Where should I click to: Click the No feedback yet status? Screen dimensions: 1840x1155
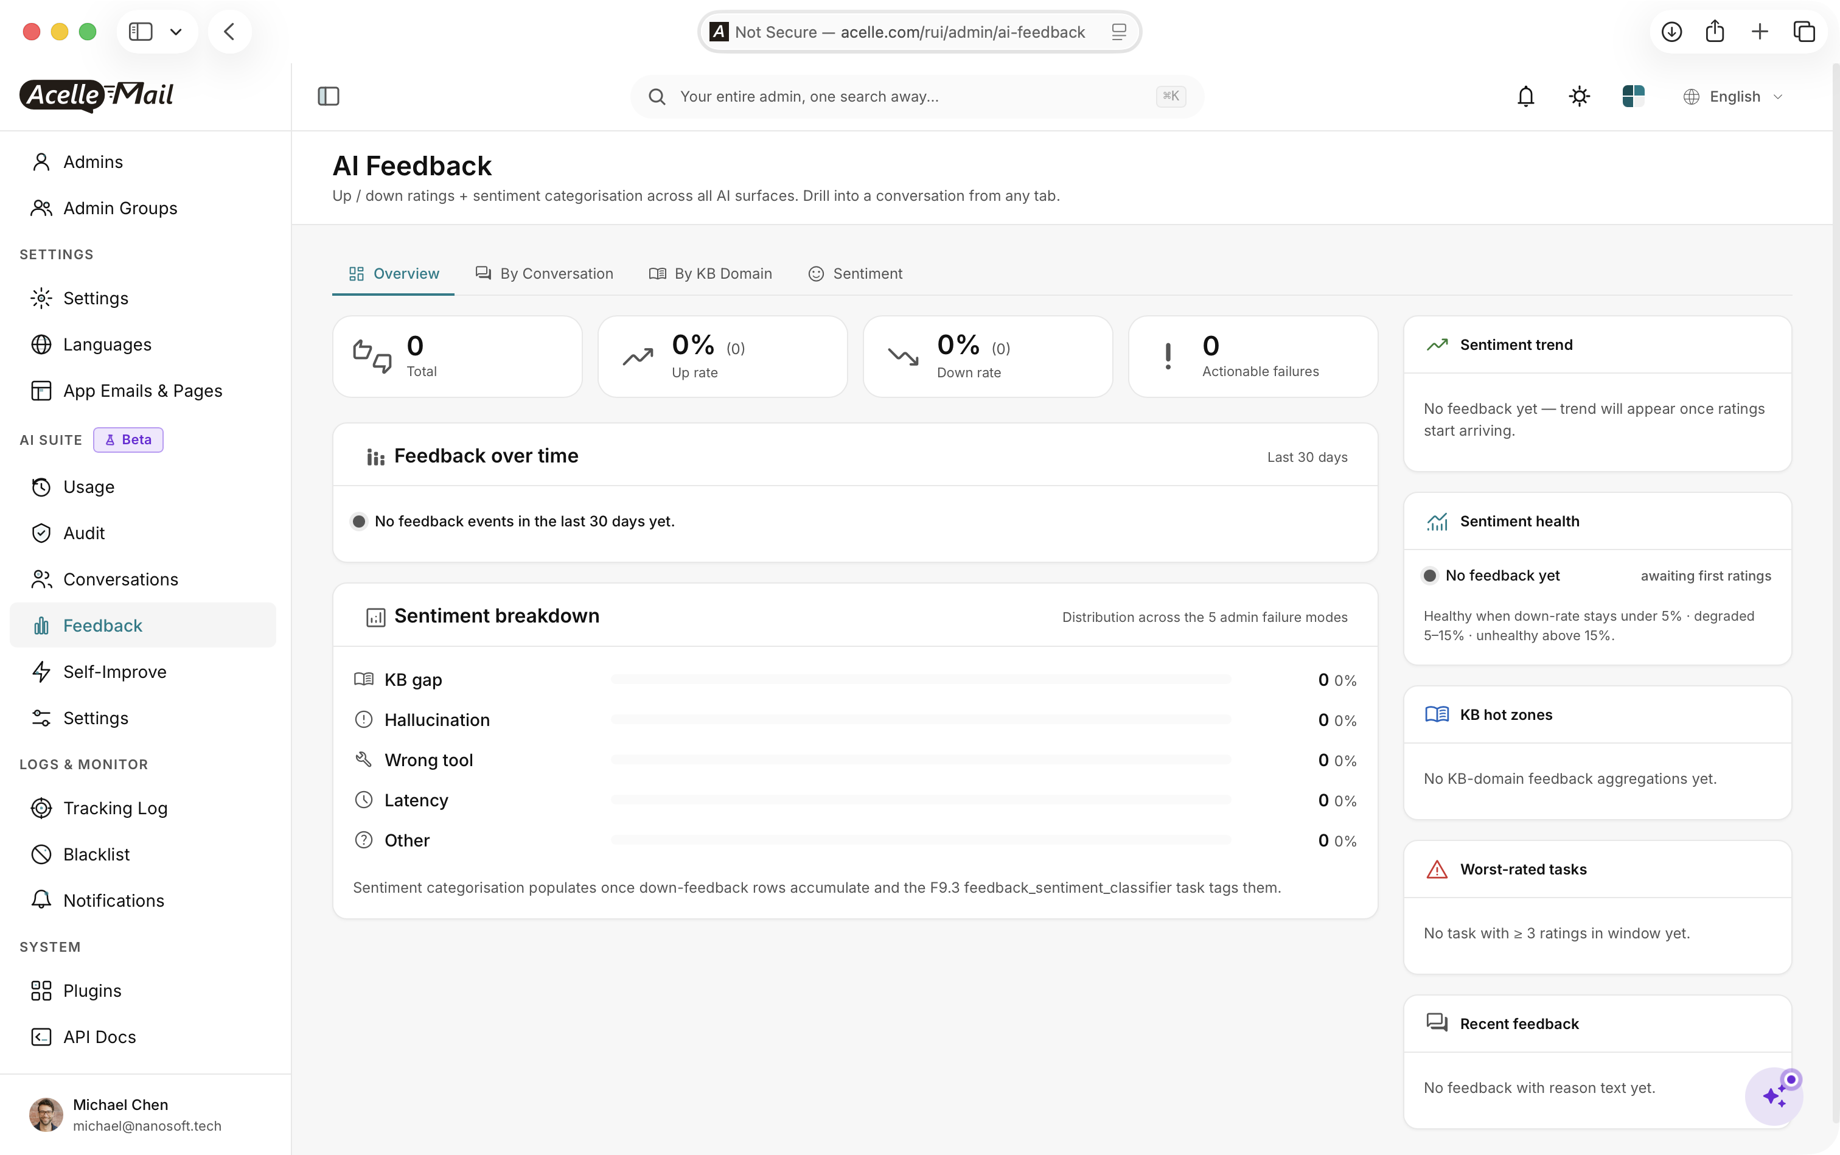pyautogui.click(x=1502, y=575)
